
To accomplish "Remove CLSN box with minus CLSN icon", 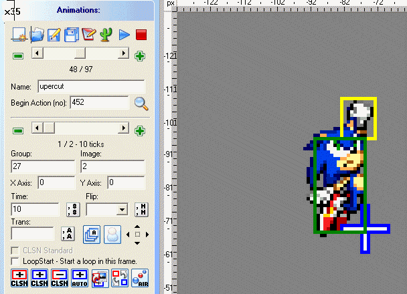I will (60, 278).
